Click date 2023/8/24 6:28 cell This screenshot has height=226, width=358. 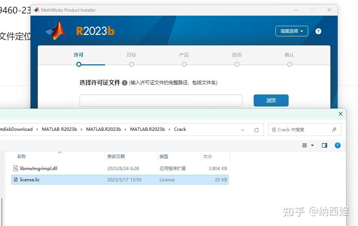(123, 169)
